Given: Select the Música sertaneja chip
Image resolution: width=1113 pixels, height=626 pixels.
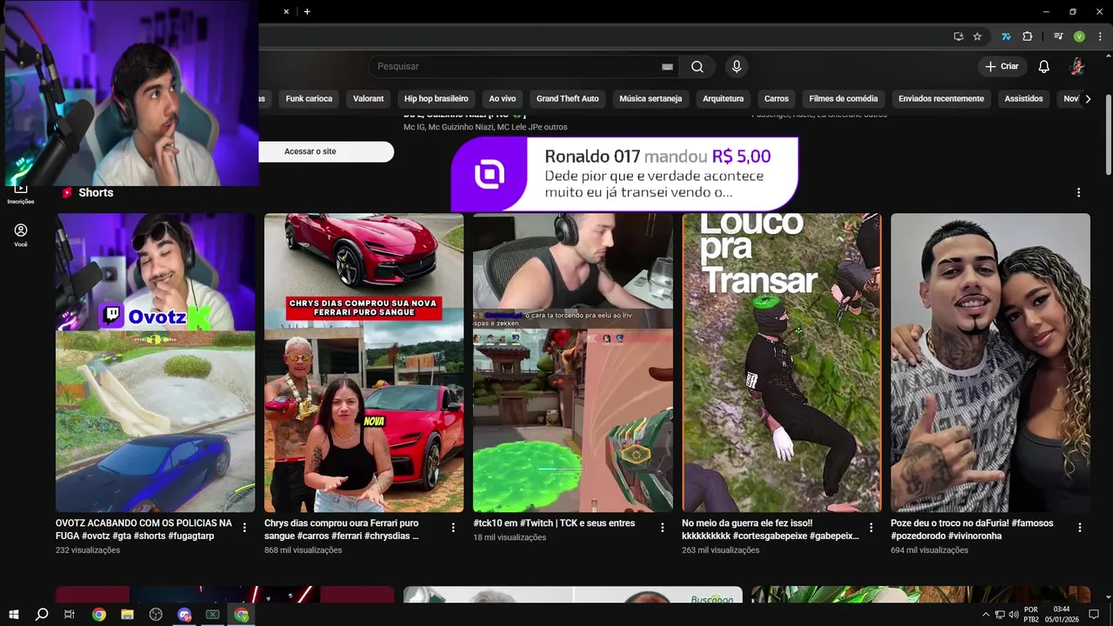Looking at the screenshot, I should click(x=650, y=99).
